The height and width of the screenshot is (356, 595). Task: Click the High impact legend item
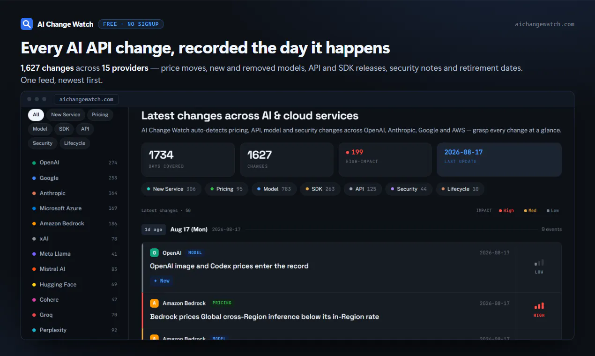[506, 211]
